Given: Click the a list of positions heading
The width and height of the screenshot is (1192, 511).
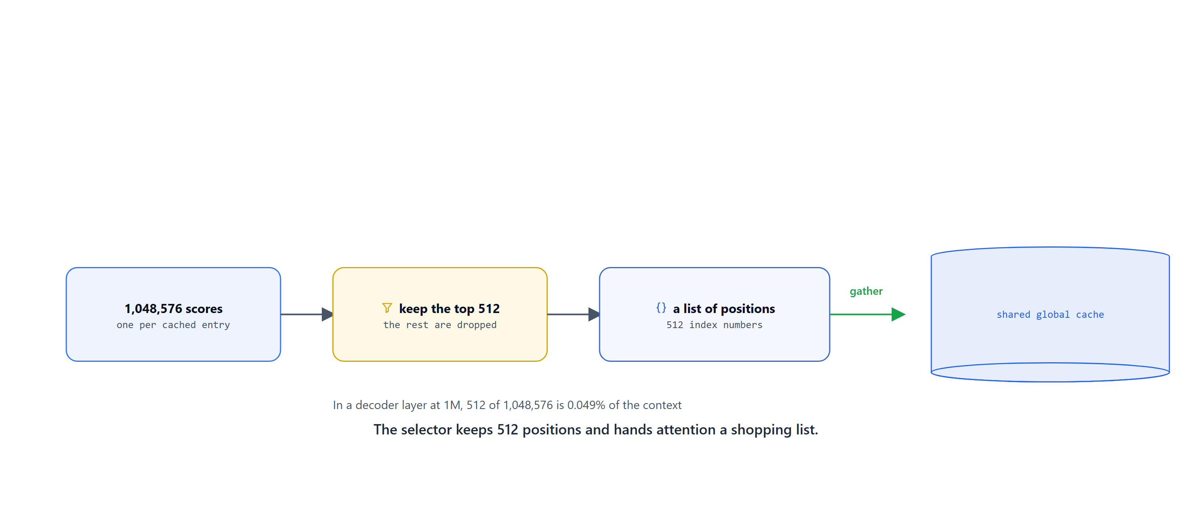Looking at the screenshot, I should click(x=724, y=308).
